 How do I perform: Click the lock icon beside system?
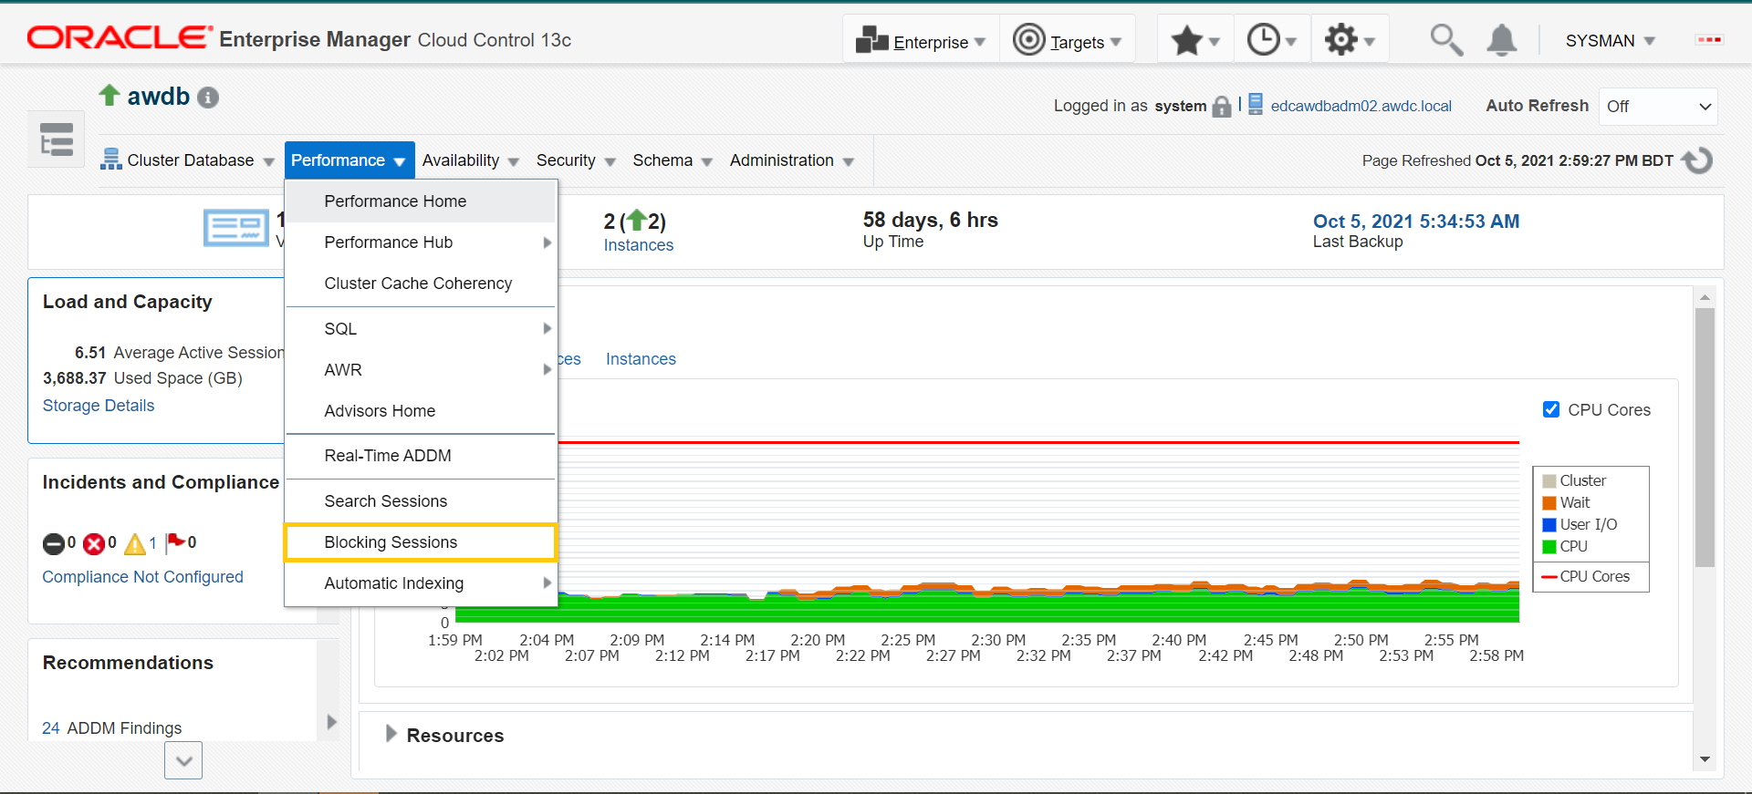(x=1222, y=107)
